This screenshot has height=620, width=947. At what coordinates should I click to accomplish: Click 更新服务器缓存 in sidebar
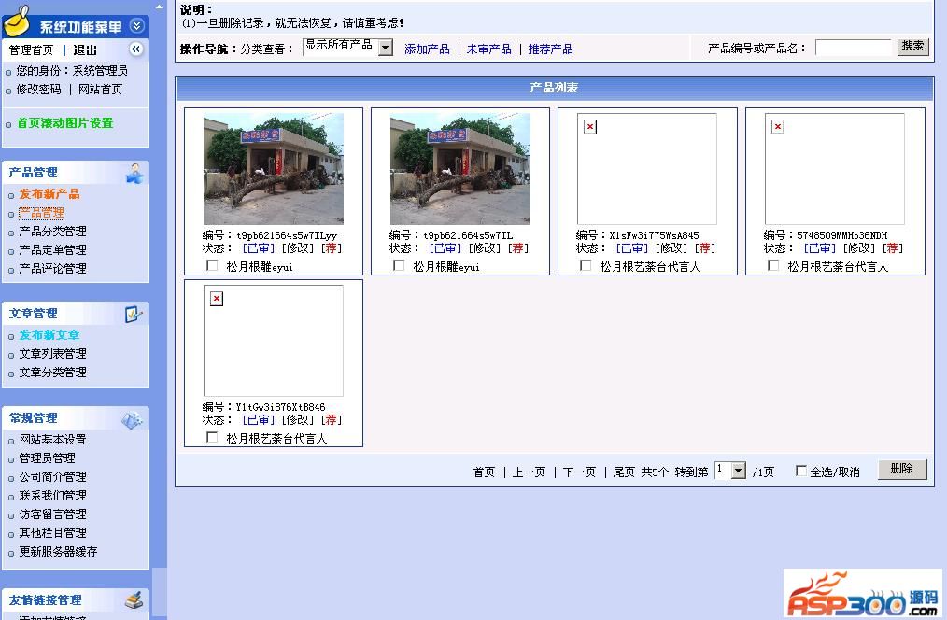click(x=58, y=552)
